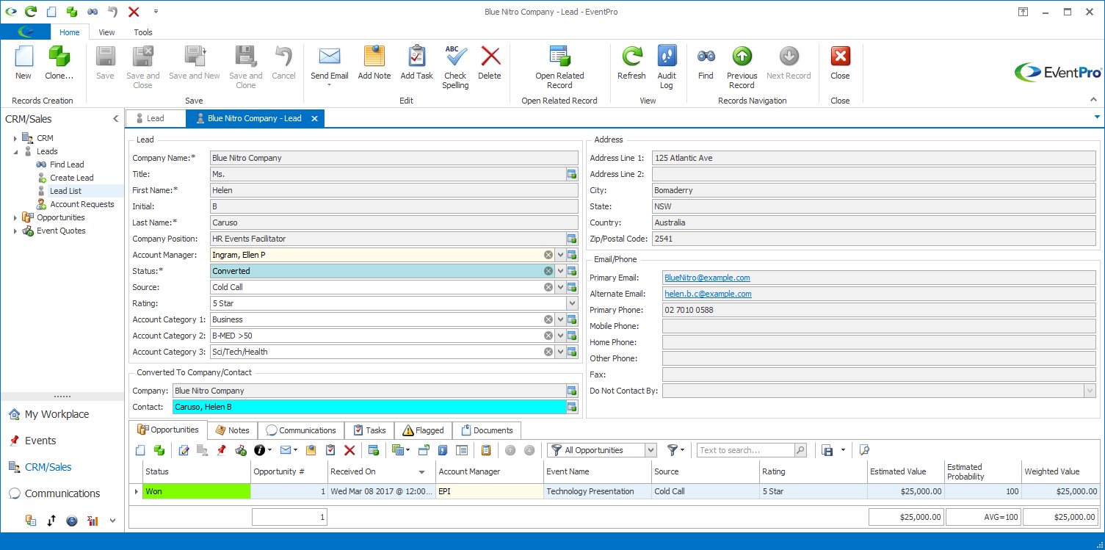Click the lookup icon beside Title field
Image resolution: width=1105 pixels, height=550 pixels.
tap(572, 174)
